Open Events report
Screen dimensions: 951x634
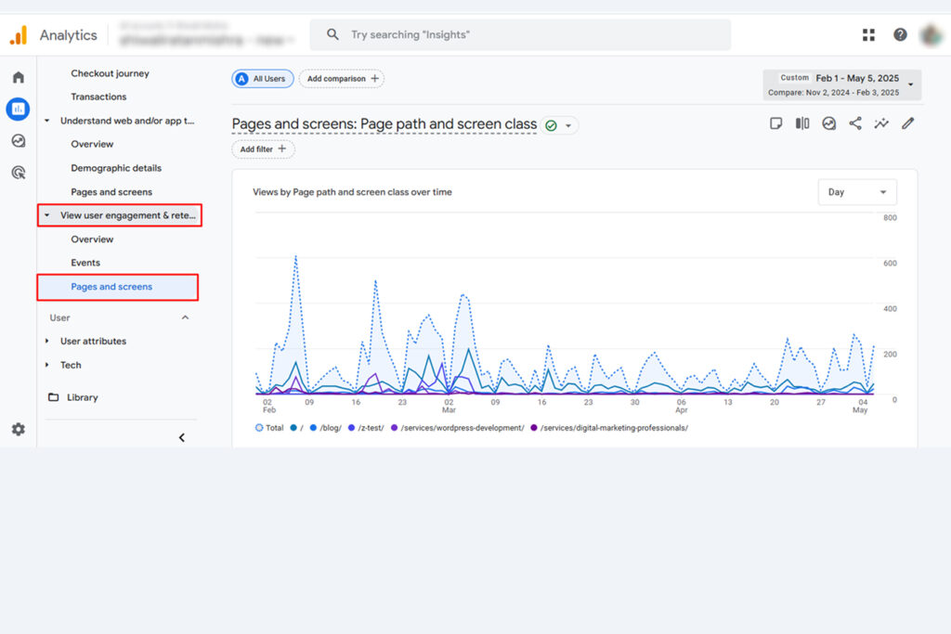point(85,263)
